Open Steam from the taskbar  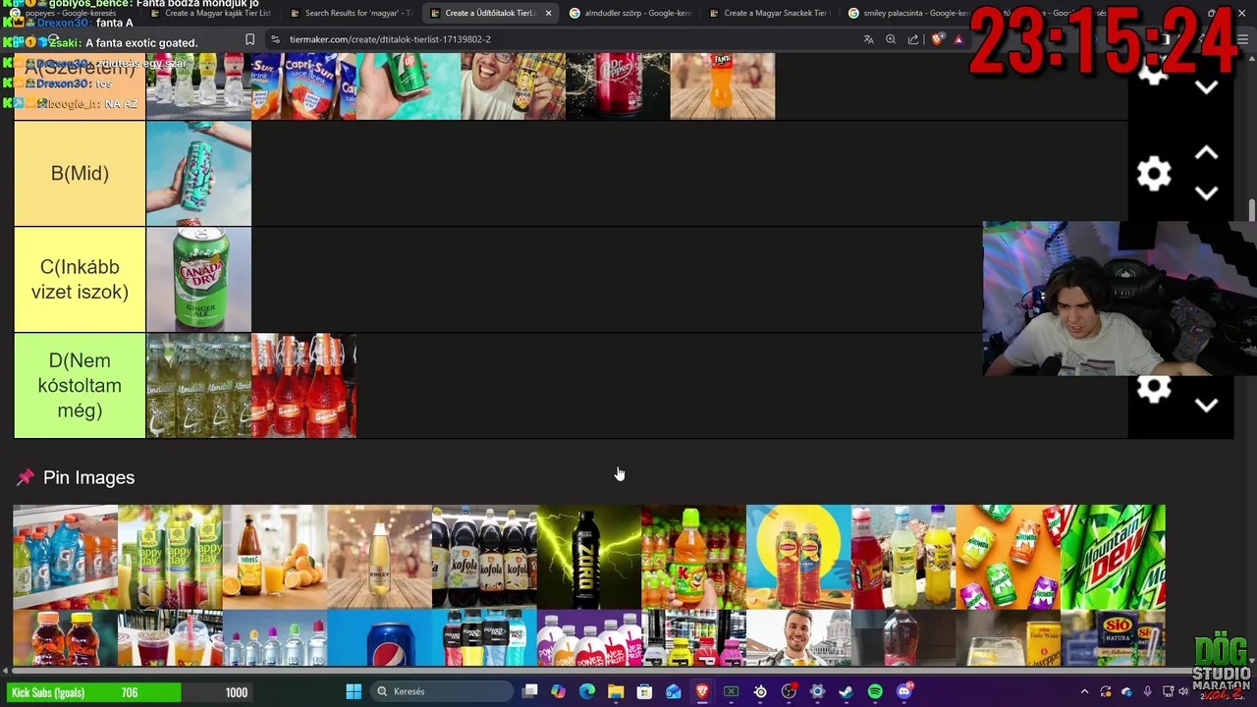coord(846,691)
